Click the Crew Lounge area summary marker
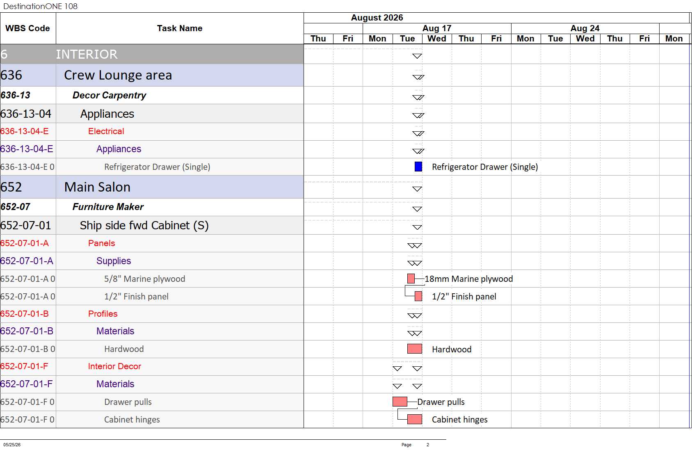This screenshot has width=692, height=450. [x=418, y=77]
